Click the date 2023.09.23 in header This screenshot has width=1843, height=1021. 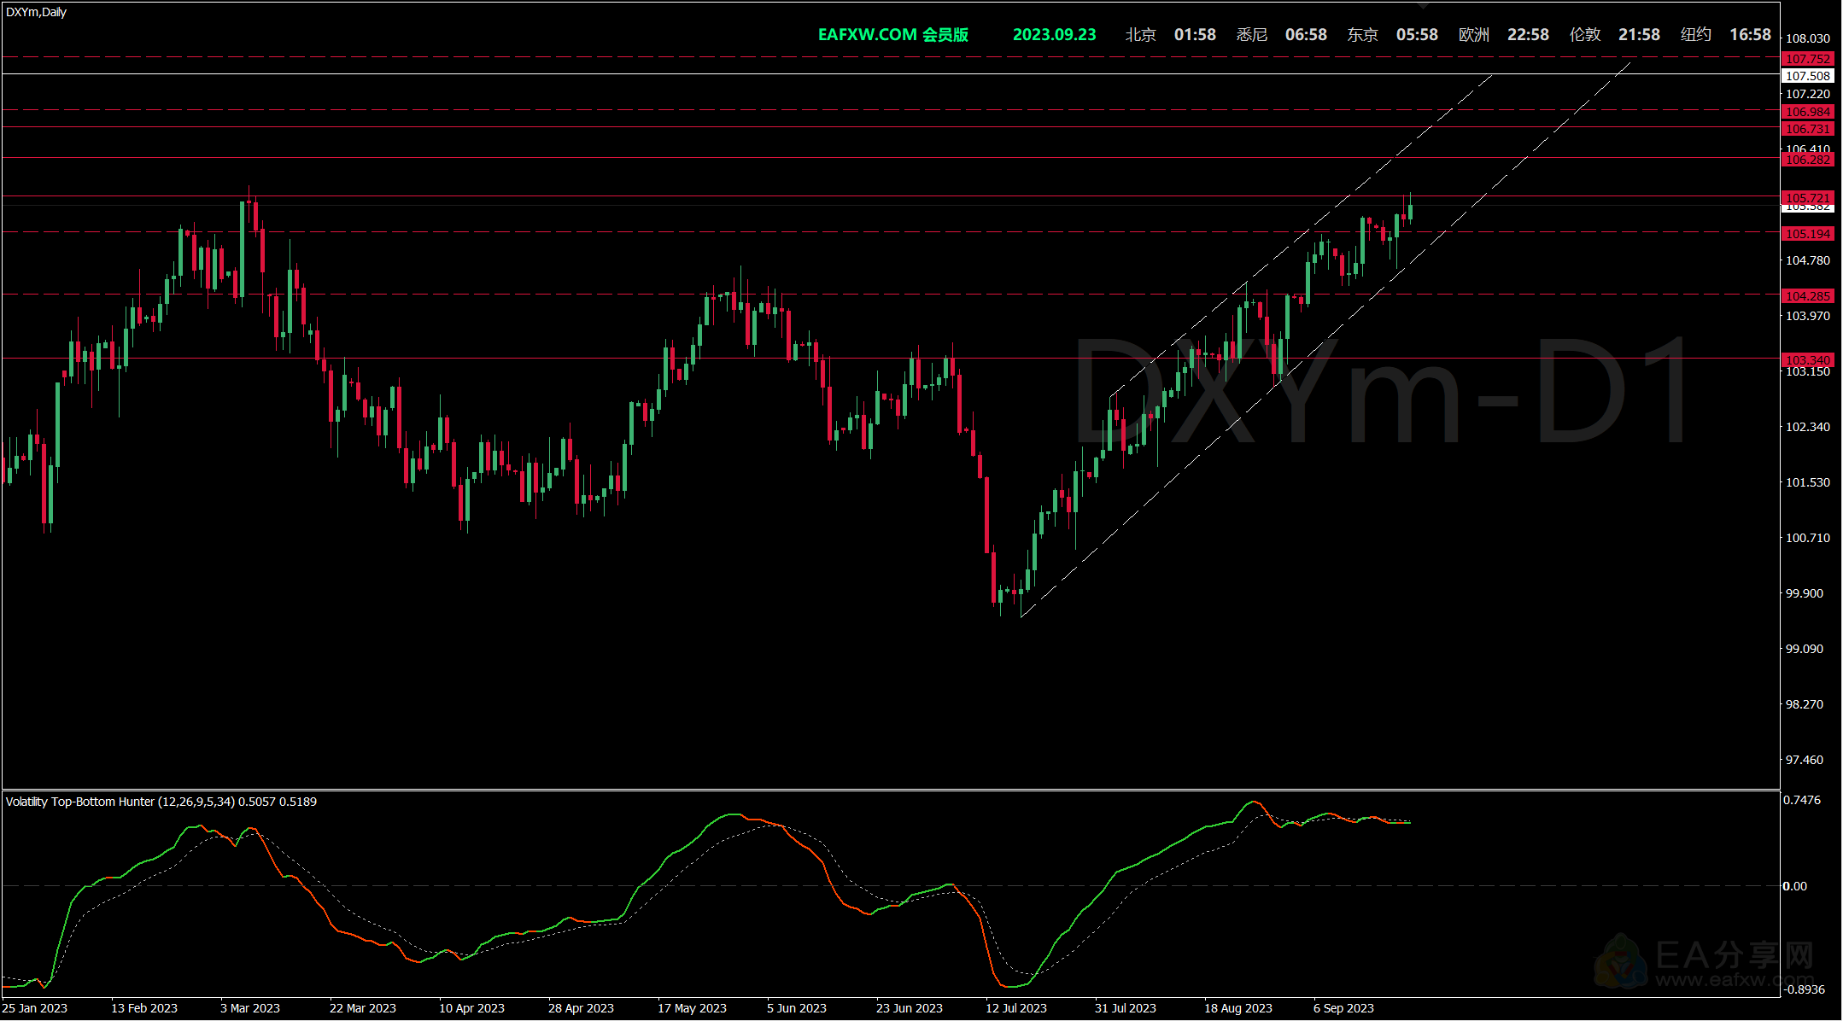1054,35
